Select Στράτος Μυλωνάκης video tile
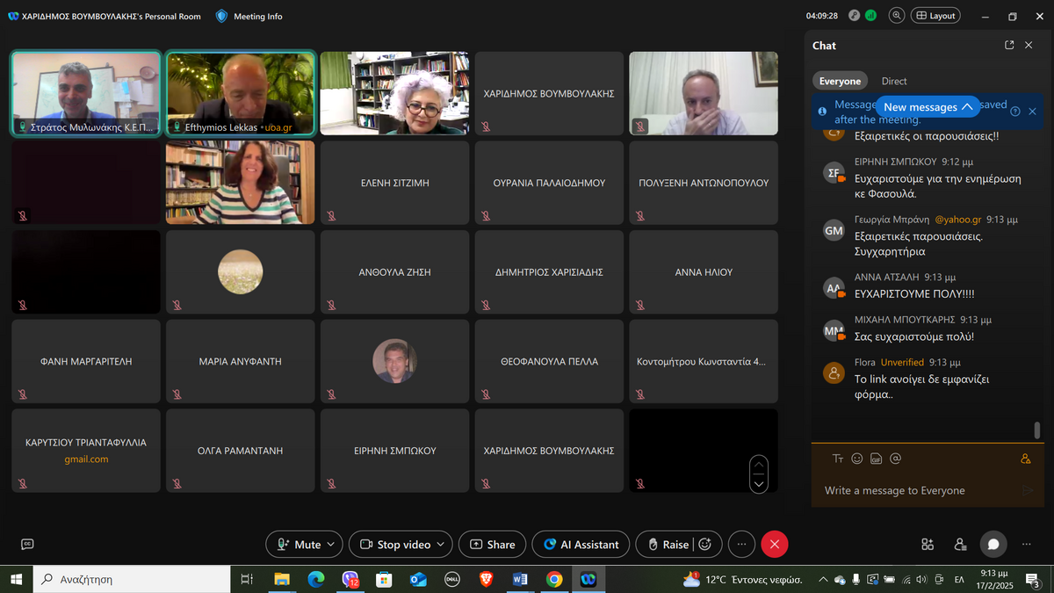The image size is (1054, 593). point(86,93)
